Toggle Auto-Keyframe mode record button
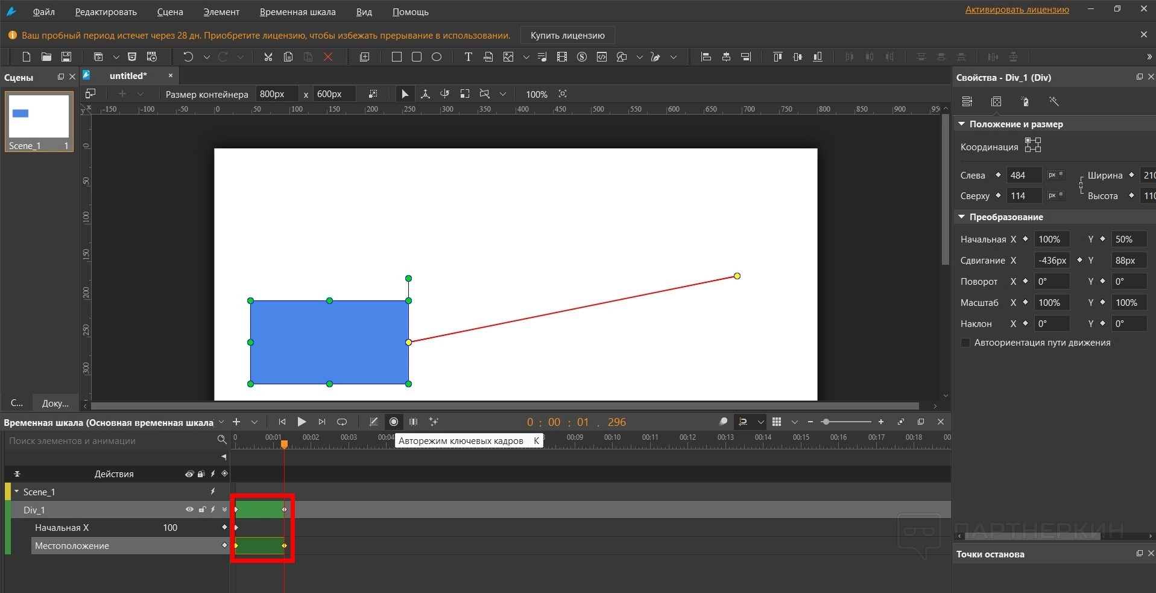This screenshot has width=1156, height=593. click(x=394, y=422)
